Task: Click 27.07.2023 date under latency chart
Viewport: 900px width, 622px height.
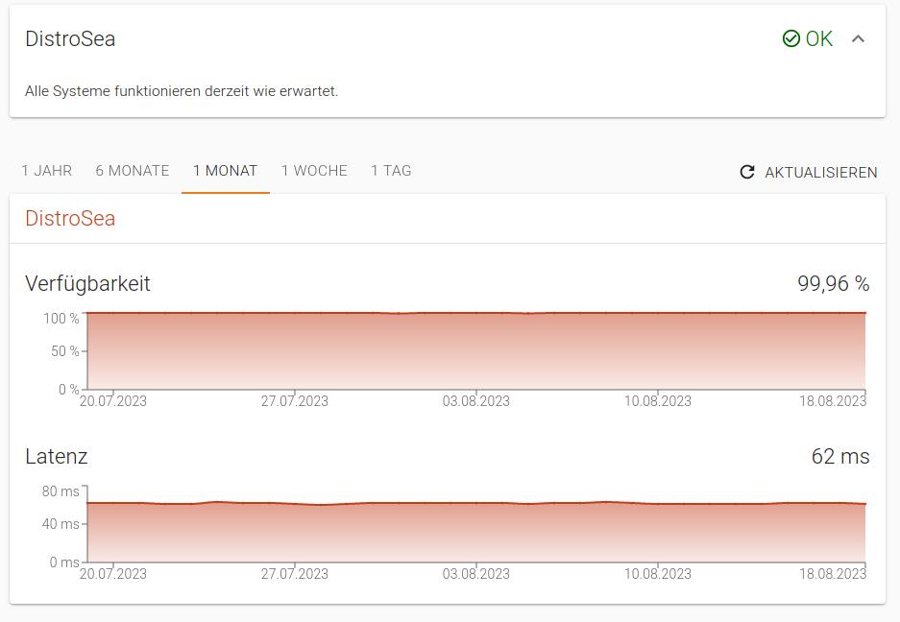Action: tap(295, 574)
